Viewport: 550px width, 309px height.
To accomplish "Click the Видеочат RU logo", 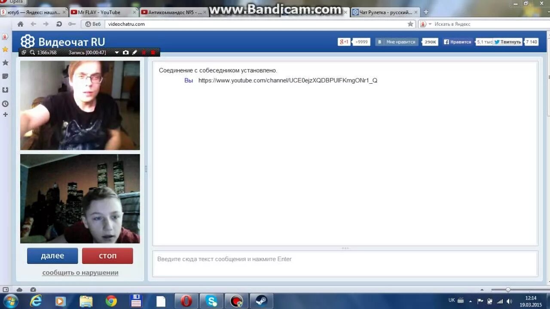I will [63, 42].
